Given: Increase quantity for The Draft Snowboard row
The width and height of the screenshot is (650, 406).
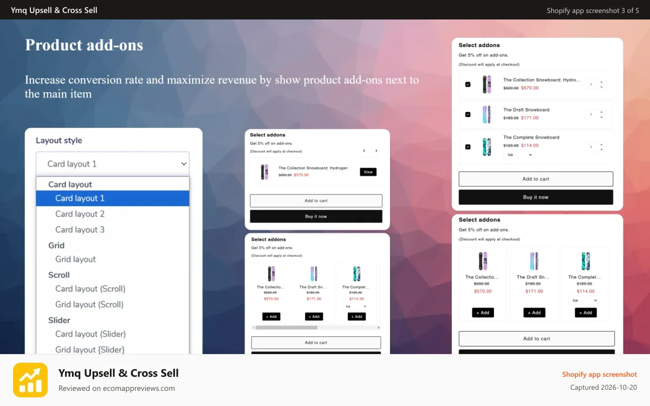Looking at the screenshot, I should tap(601, 112).
